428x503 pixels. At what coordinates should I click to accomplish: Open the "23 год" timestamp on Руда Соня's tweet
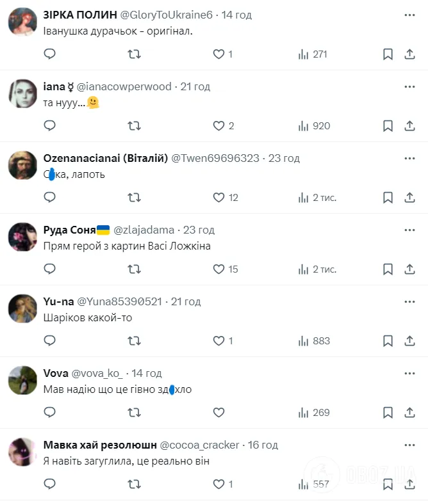(199, 230)
